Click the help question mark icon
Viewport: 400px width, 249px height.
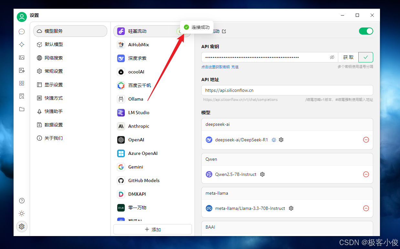coord(22,201)
